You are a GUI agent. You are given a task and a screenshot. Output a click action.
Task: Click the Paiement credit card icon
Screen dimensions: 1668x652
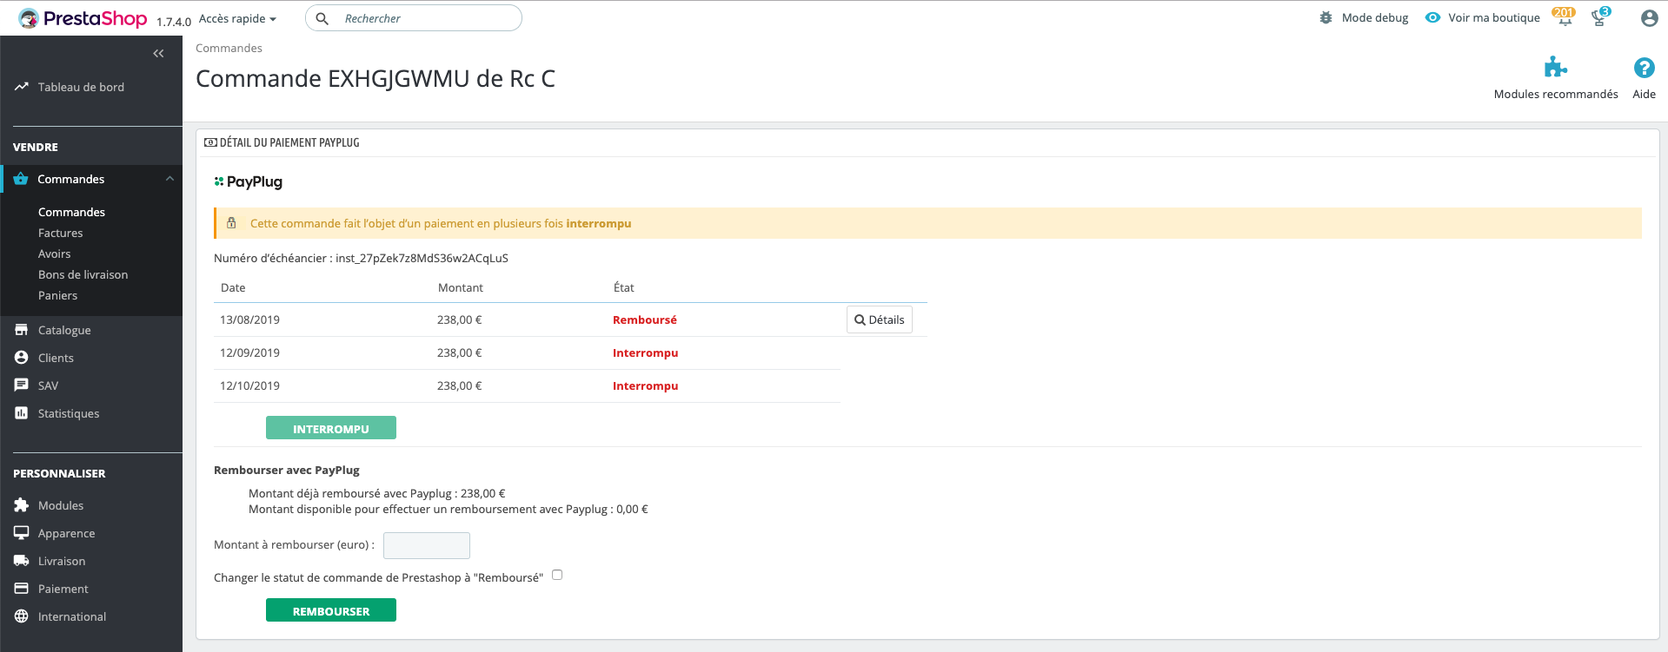(x=22, y=589)
